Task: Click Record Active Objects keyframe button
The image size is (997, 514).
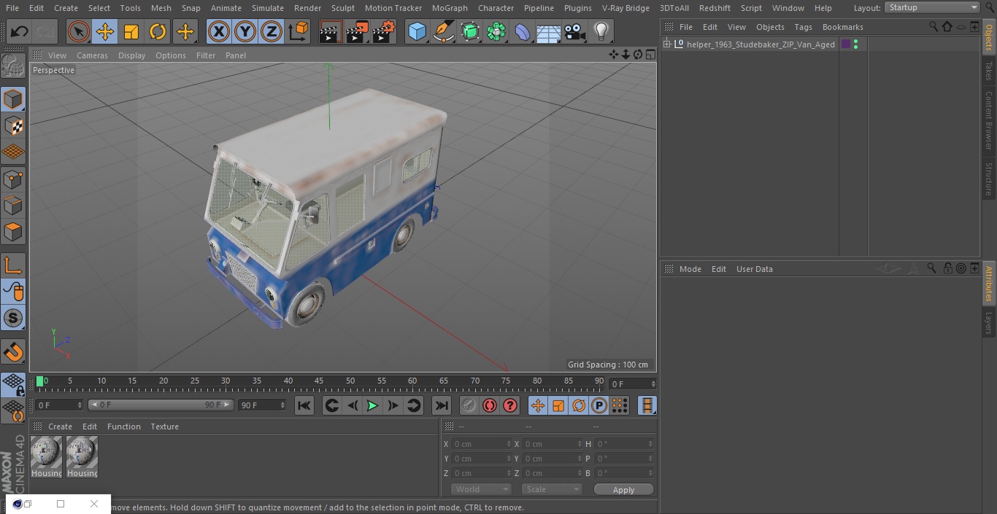Action: (x=469, y=405)
